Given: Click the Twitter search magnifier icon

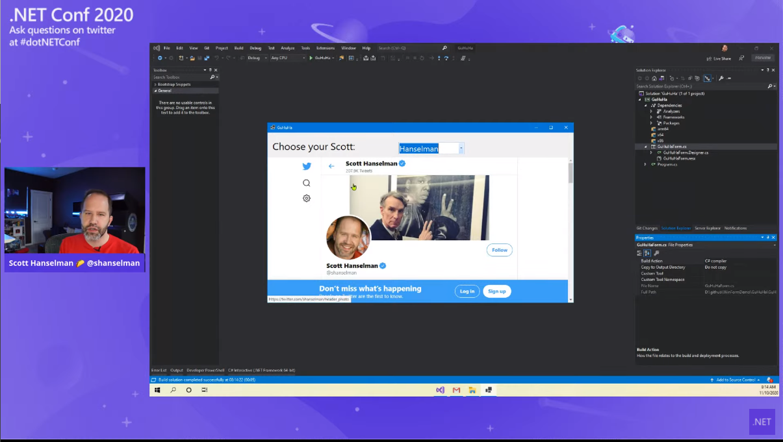Looking at the screenshot, I should pyautogui.click(x=306, y=183).
